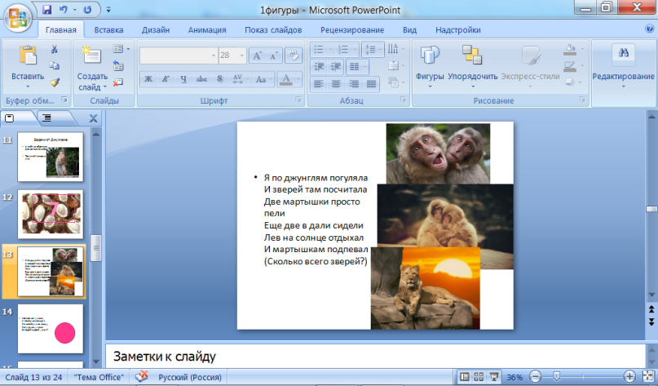Start the slide show from the status bar
The image size is (658, 386).
pos(494,377)
